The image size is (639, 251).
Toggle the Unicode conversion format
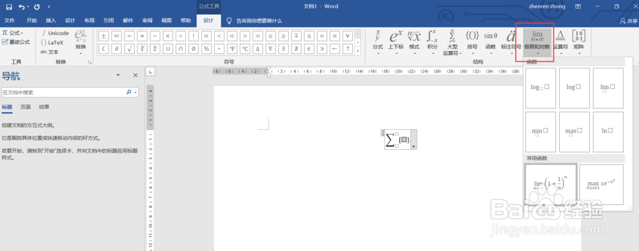coord(55,33)
